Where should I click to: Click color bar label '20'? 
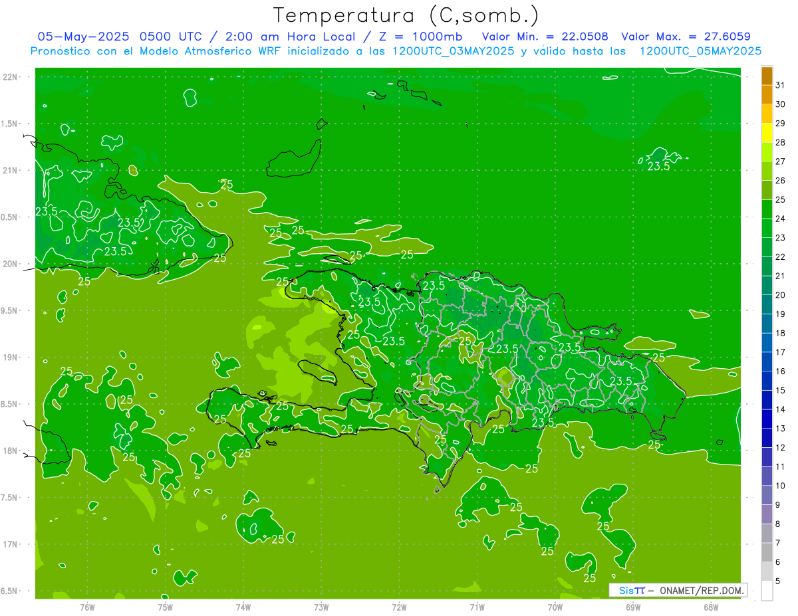tap(780, 295)
